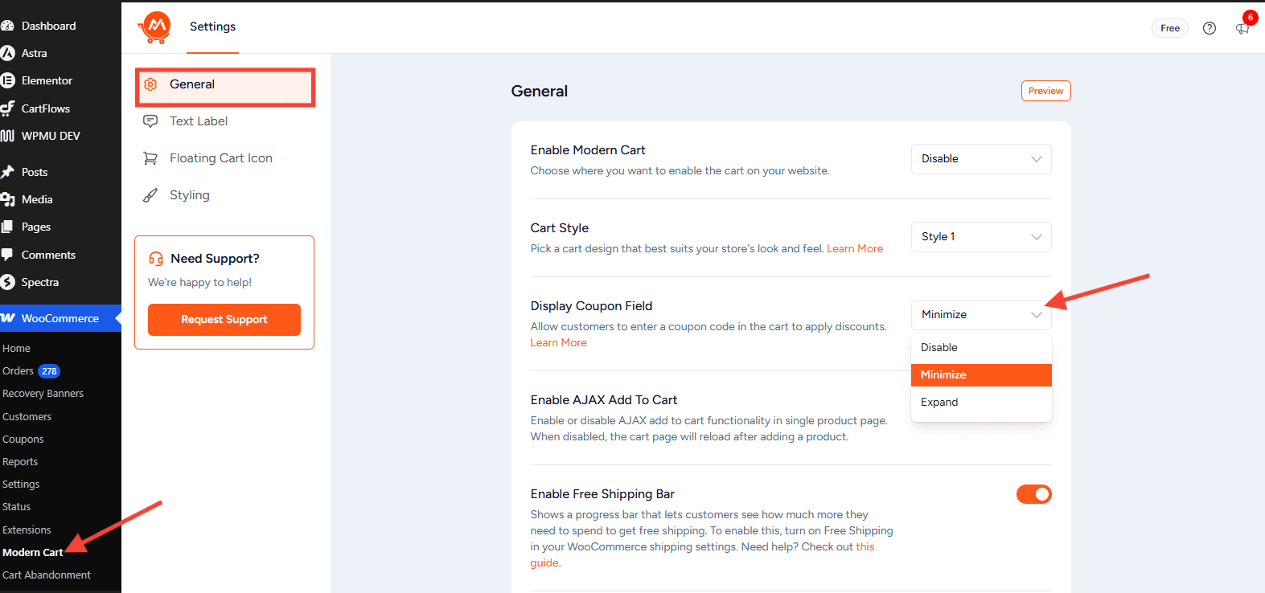Open Reports submenu item
This screenshot has height=593, width=1265.
pos(20,462)
